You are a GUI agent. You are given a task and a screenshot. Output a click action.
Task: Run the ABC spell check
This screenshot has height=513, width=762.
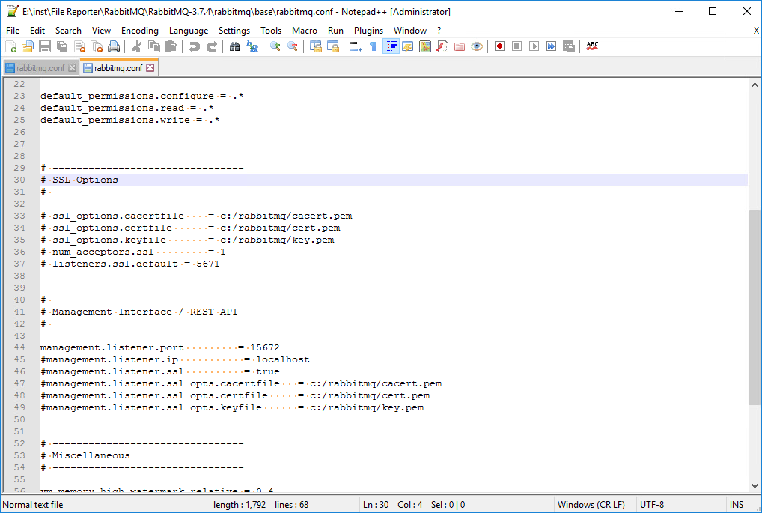[x=591, y=46]
